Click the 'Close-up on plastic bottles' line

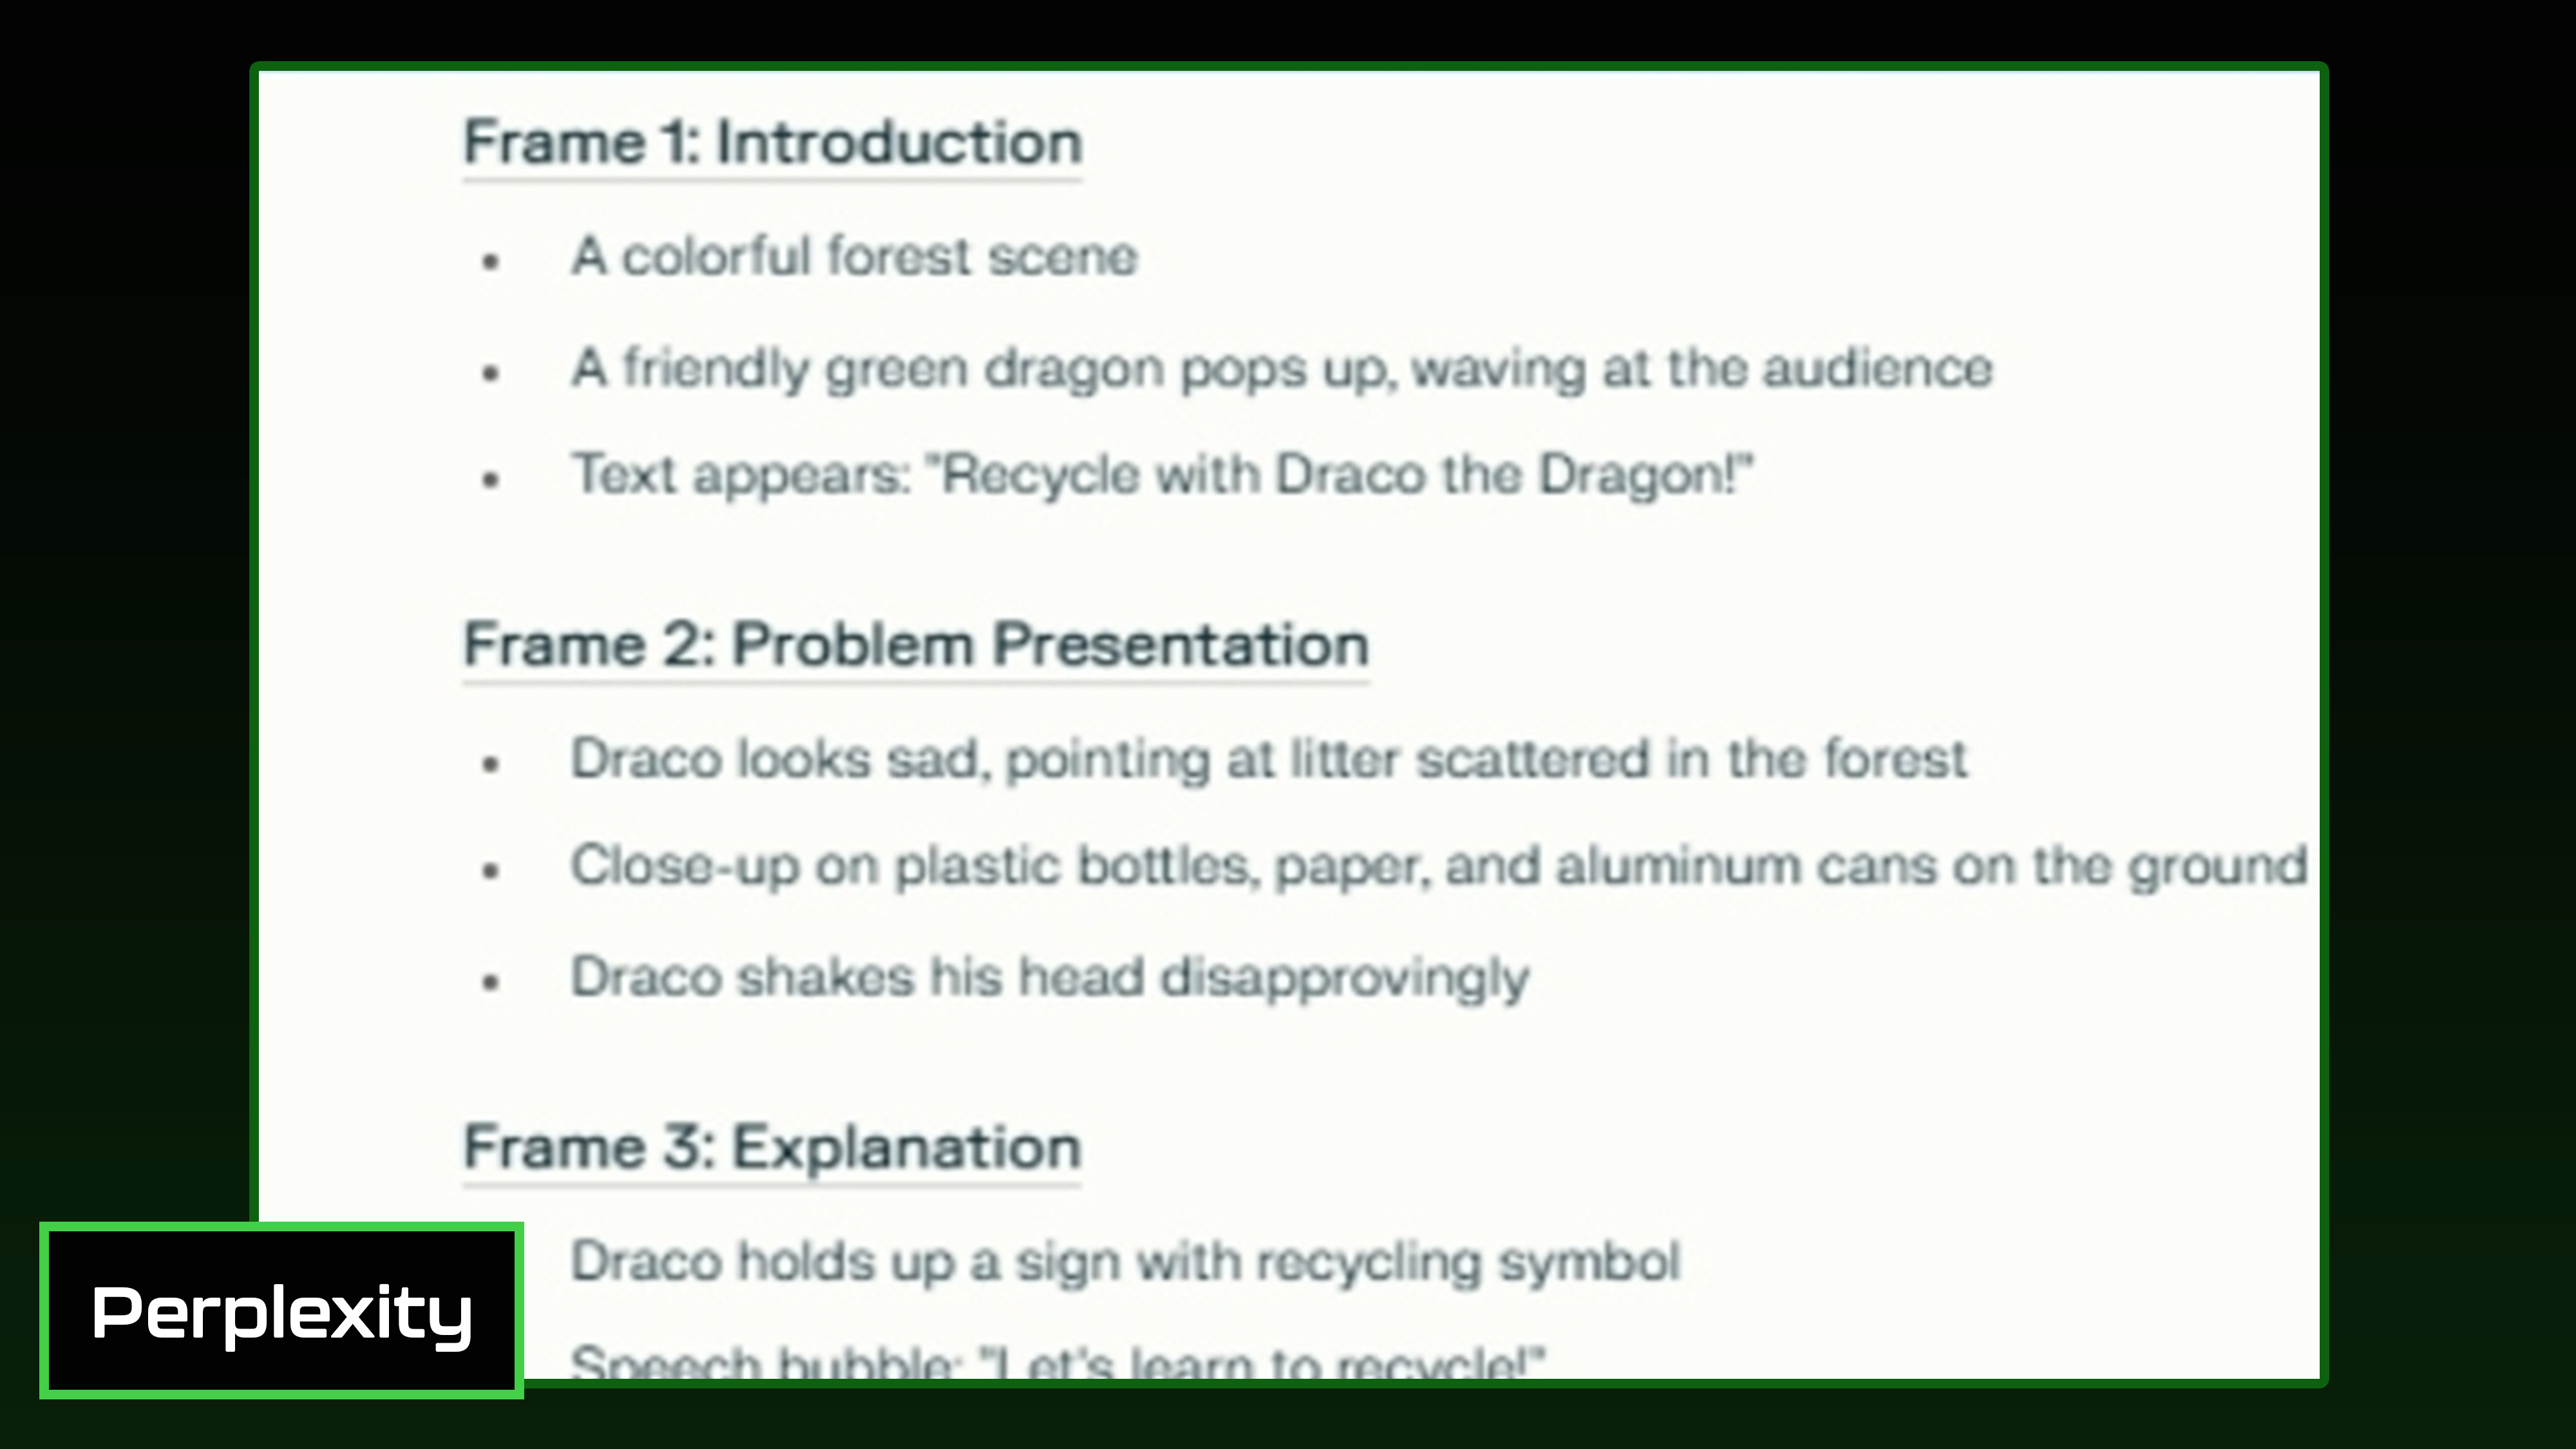[1438, 865]
